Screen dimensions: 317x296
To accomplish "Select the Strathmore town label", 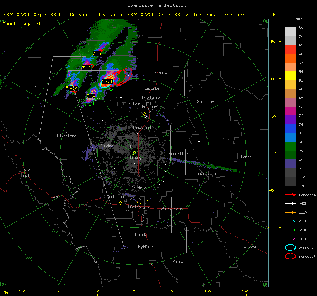I will [171, 208].
